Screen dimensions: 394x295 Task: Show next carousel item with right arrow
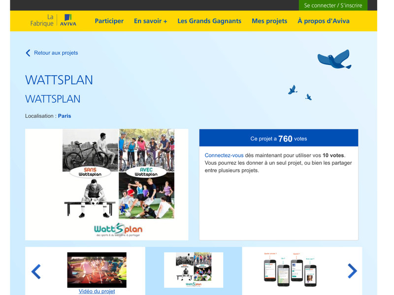[352, 271]
